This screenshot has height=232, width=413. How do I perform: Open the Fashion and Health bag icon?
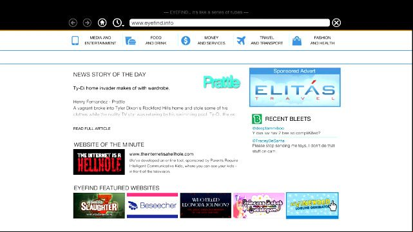tap(297, 40)
